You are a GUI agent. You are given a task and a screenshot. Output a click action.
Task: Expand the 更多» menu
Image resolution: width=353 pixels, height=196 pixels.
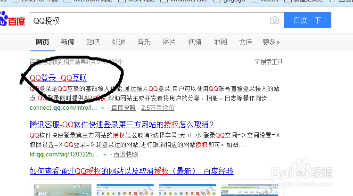(271, 42)
